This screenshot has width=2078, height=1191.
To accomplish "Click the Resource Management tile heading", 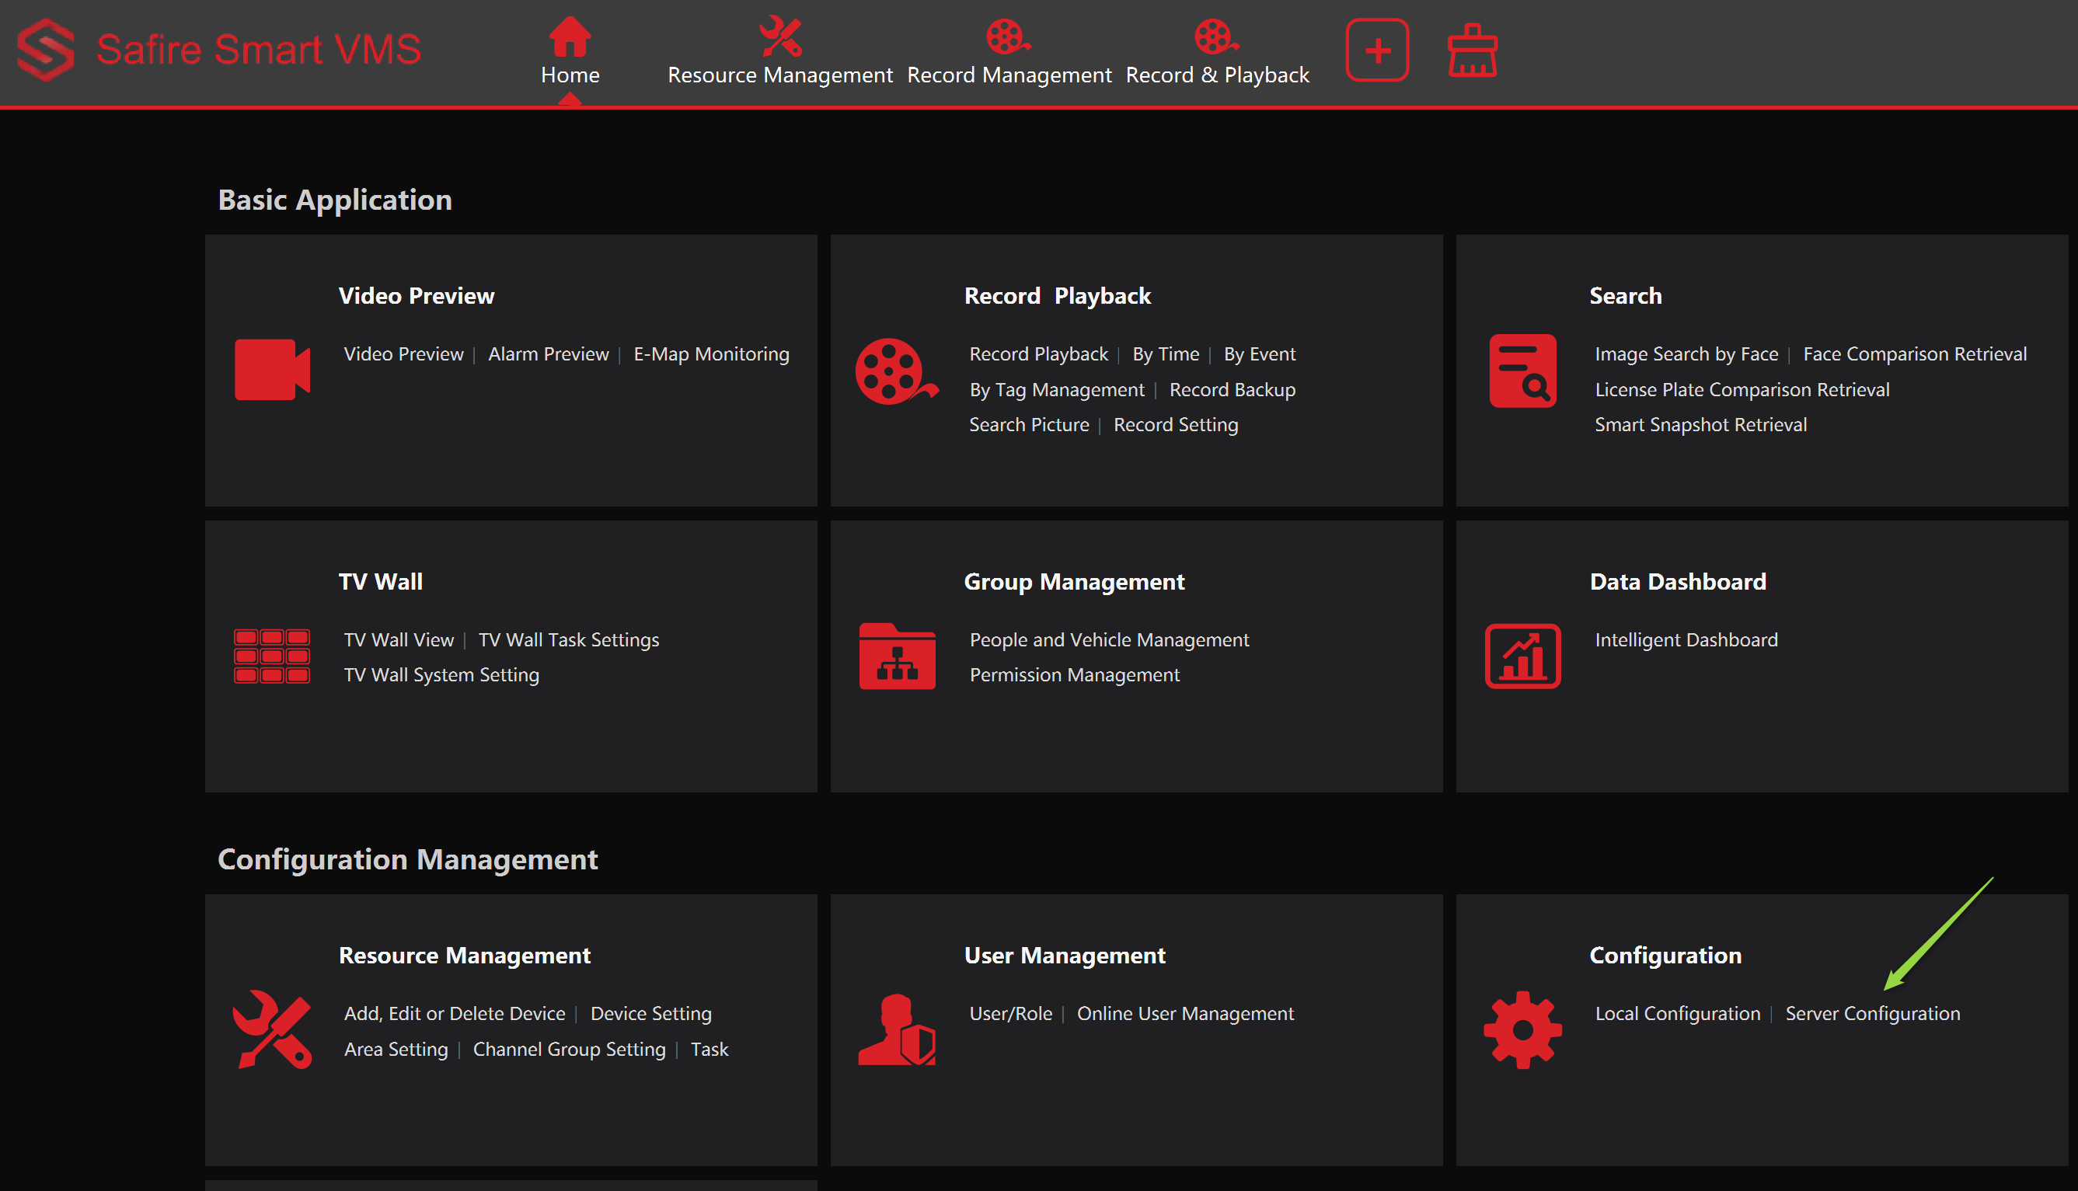I will (x=464, y=956).
